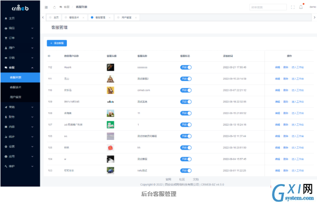Click 进入工作台 for ID 110 row

click(x=298, y=90)
